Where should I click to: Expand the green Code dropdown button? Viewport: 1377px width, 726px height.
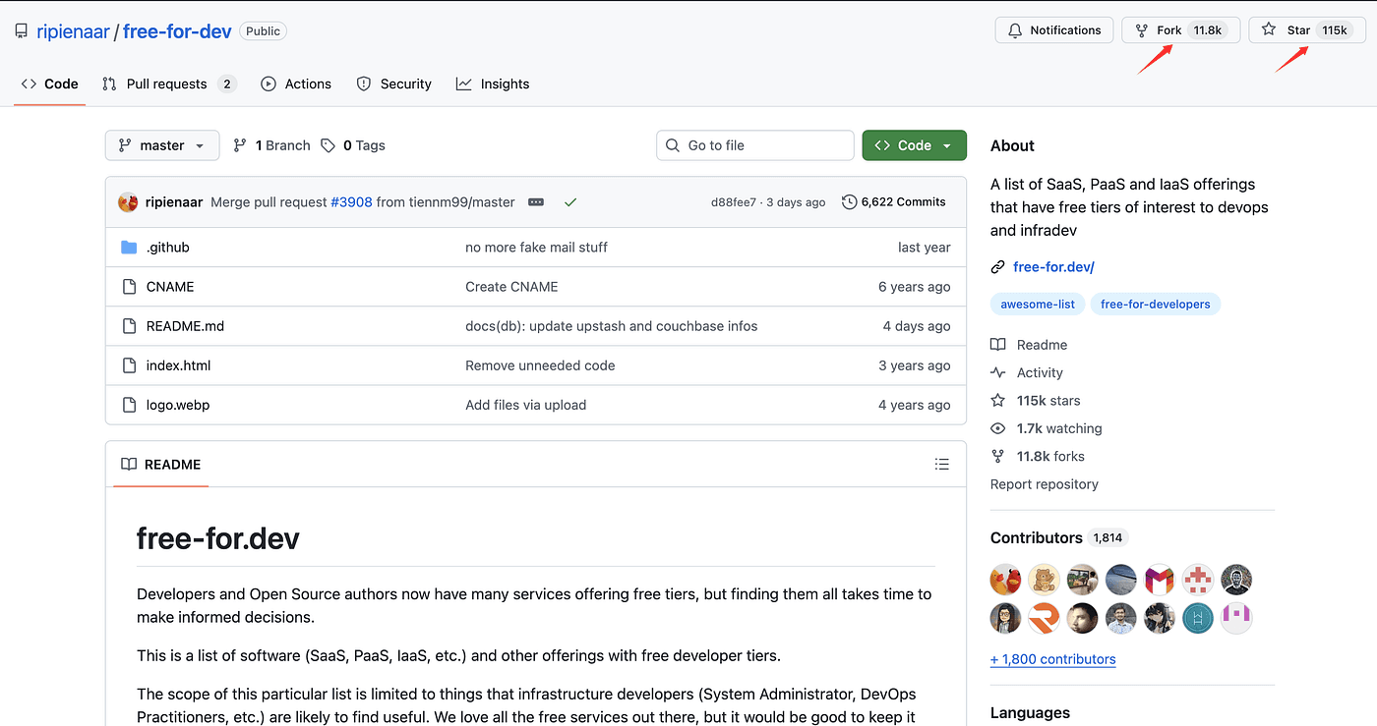coord(914,145)
